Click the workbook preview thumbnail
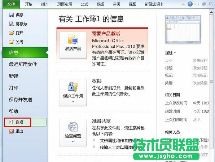This screenshot has height=162, width=215. point(183,29)
